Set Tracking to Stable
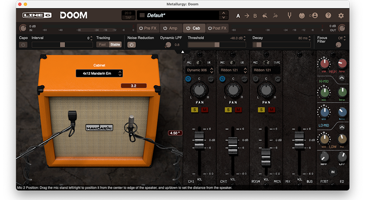This screenshot has width=365, height=200. point(115,44)
